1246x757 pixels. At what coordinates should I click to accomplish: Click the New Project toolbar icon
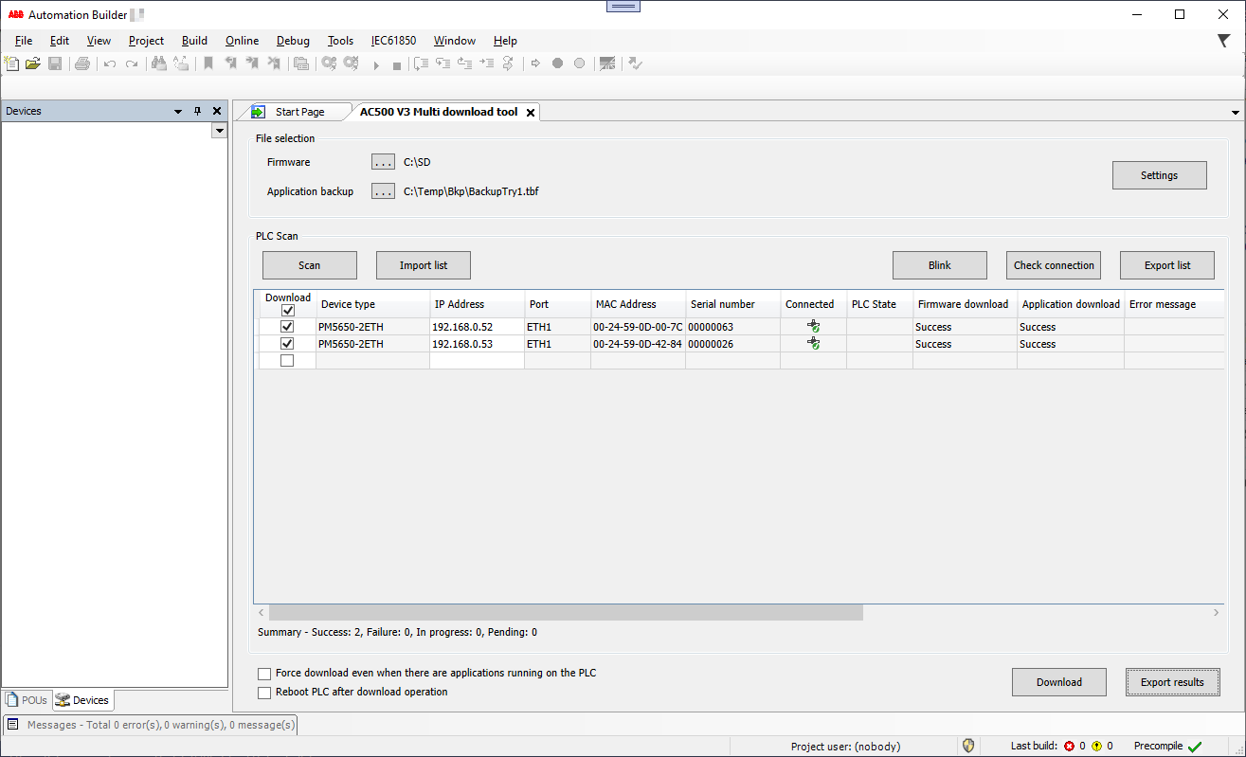pos(11,63)
